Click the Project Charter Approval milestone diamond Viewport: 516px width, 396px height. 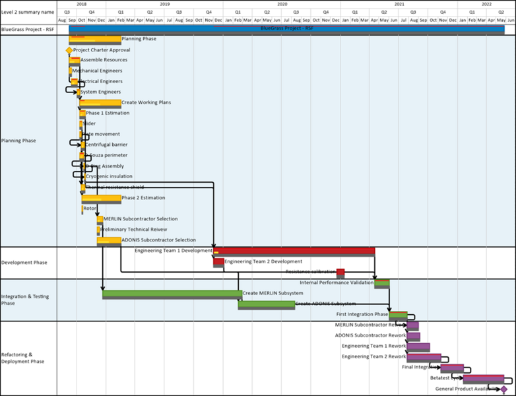69,50
